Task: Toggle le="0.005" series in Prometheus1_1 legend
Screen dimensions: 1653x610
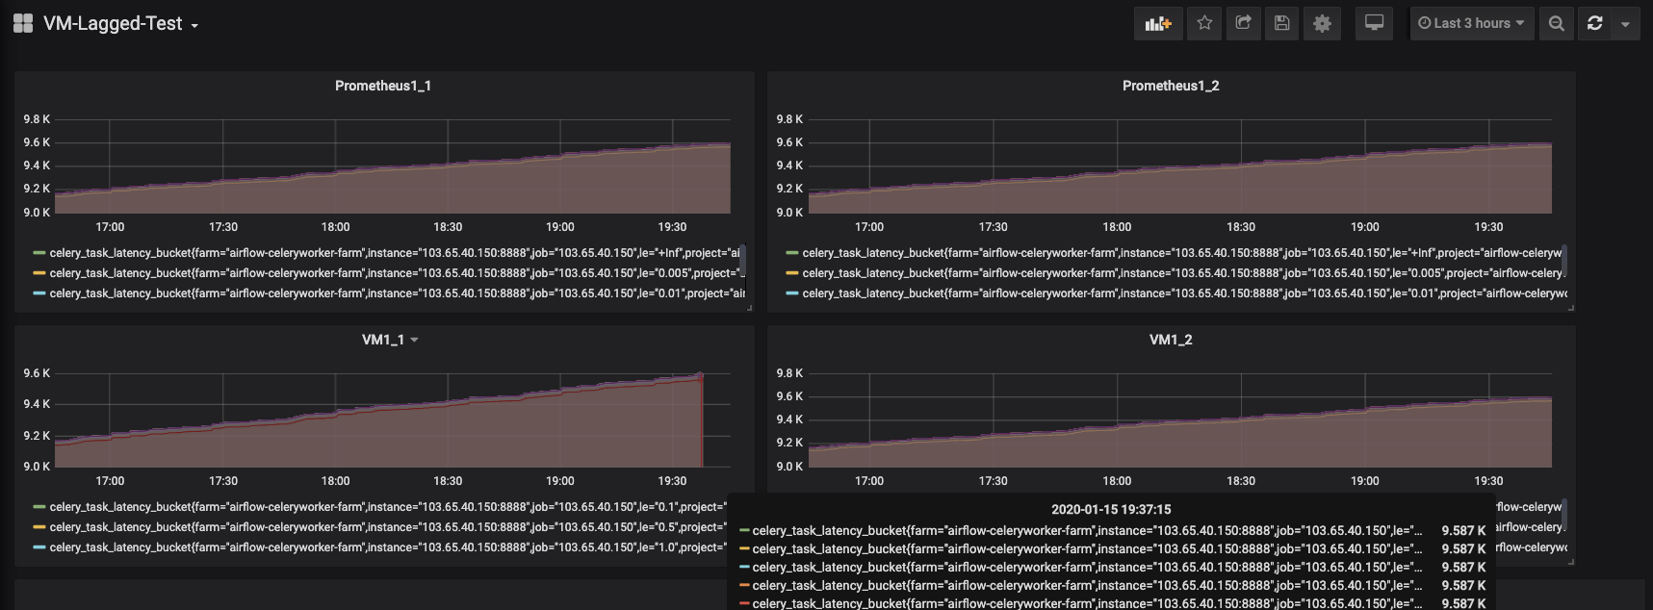Action: pyautogui.click(x=397, y=273)
